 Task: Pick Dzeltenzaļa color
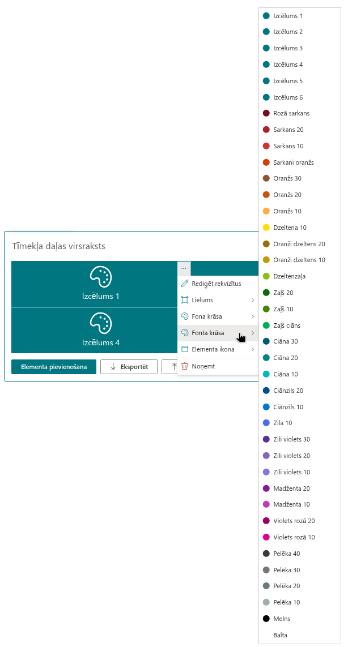click(x=300, y=276)
